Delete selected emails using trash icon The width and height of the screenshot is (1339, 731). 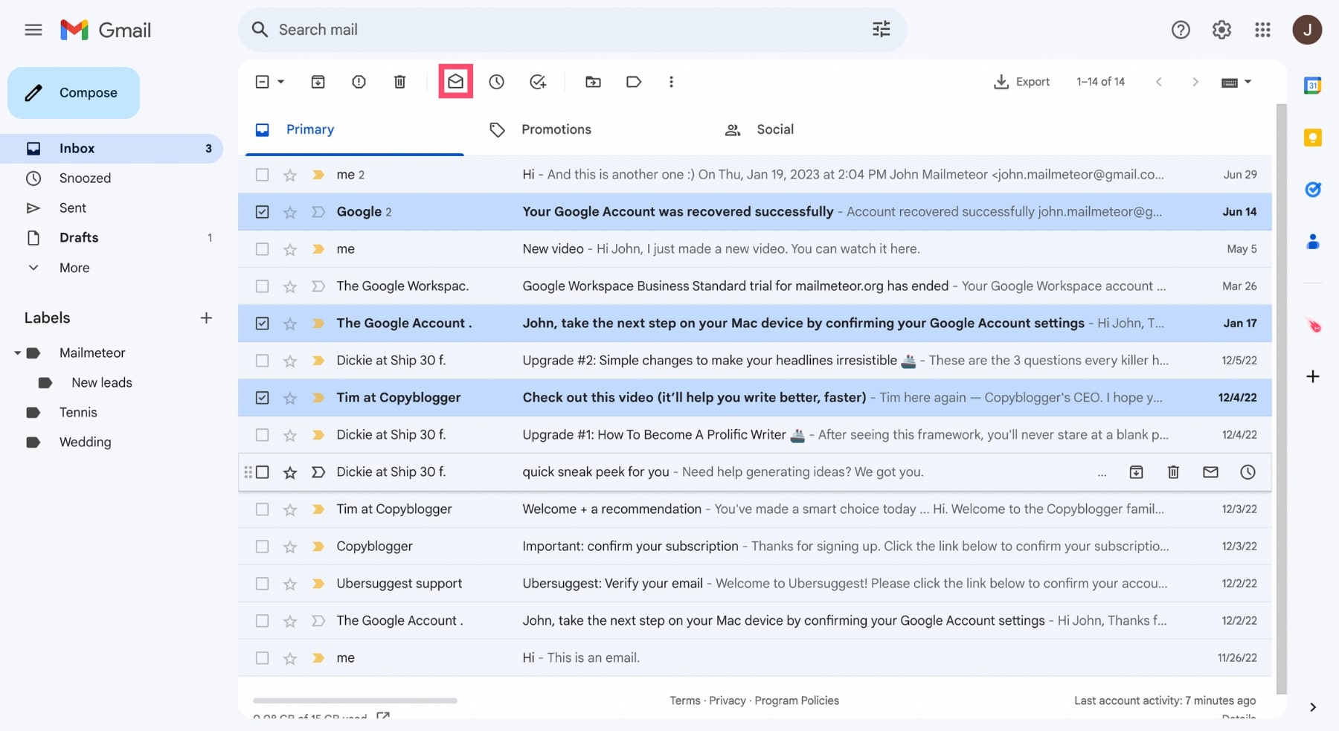(x=399, y=82)
